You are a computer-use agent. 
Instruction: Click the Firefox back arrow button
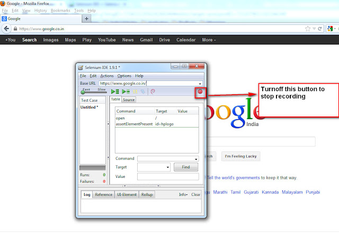pos(7,29)
